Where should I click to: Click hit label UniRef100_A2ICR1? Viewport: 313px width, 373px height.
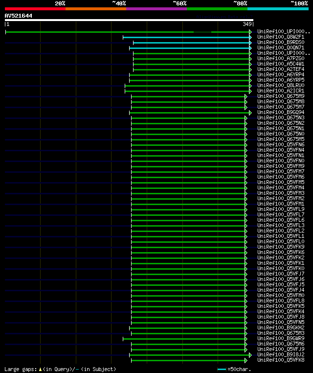click(x=281, y=91)
